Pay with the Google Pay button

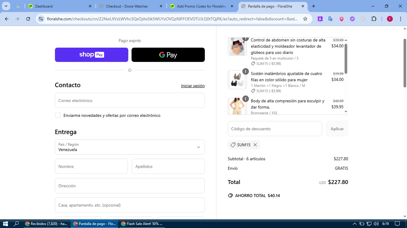[168, 55]
